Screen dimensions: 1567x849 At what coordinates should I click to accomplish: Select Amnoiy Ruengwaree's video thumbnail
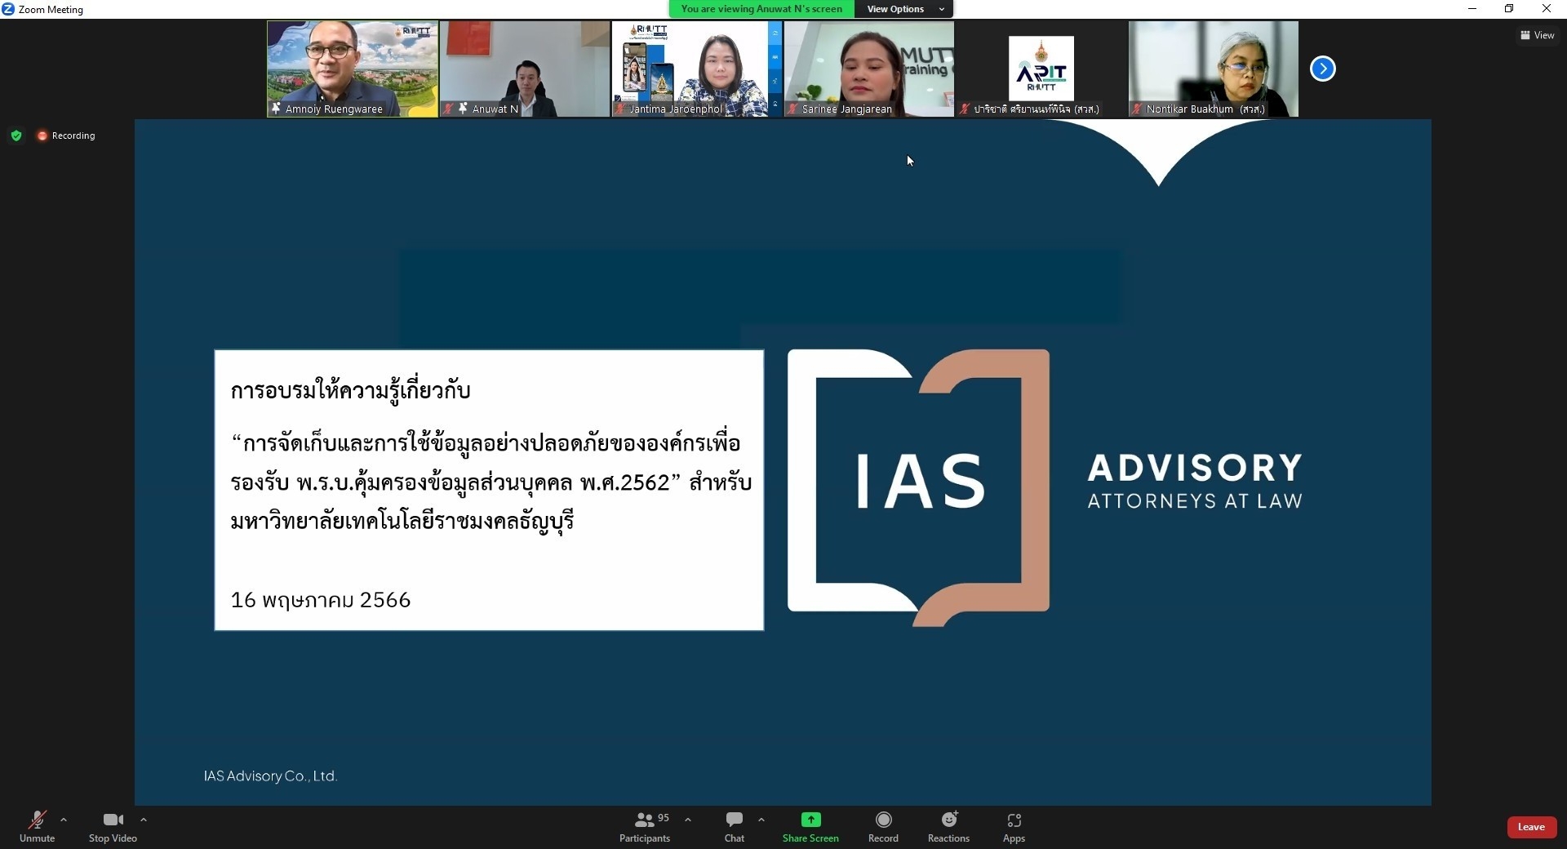coord(353,69)
